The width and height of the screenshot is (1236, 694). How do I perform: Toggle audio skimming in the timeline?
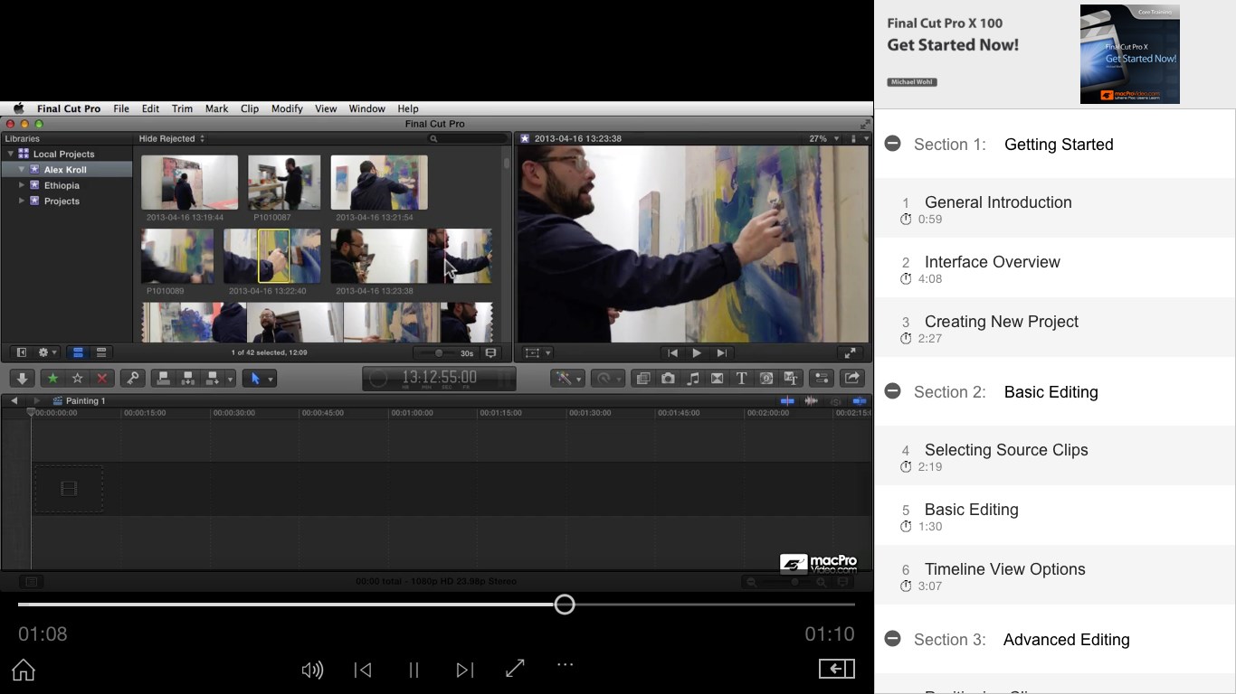(812, 400)
